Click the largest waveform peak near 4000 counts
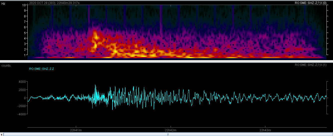333x136 pixels. (x=95, y=85)
